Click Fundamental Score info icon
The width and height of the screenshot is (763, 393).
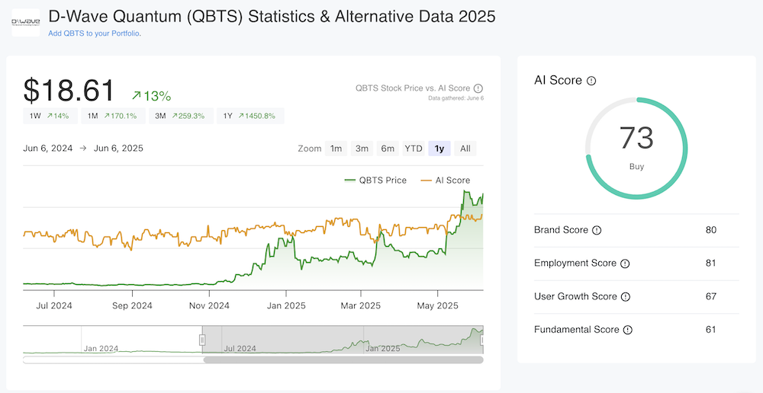628,330
